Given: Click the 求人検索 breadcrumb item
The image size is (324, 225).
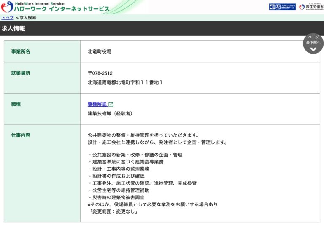Looking at the screenshot, I should point(28,18).
